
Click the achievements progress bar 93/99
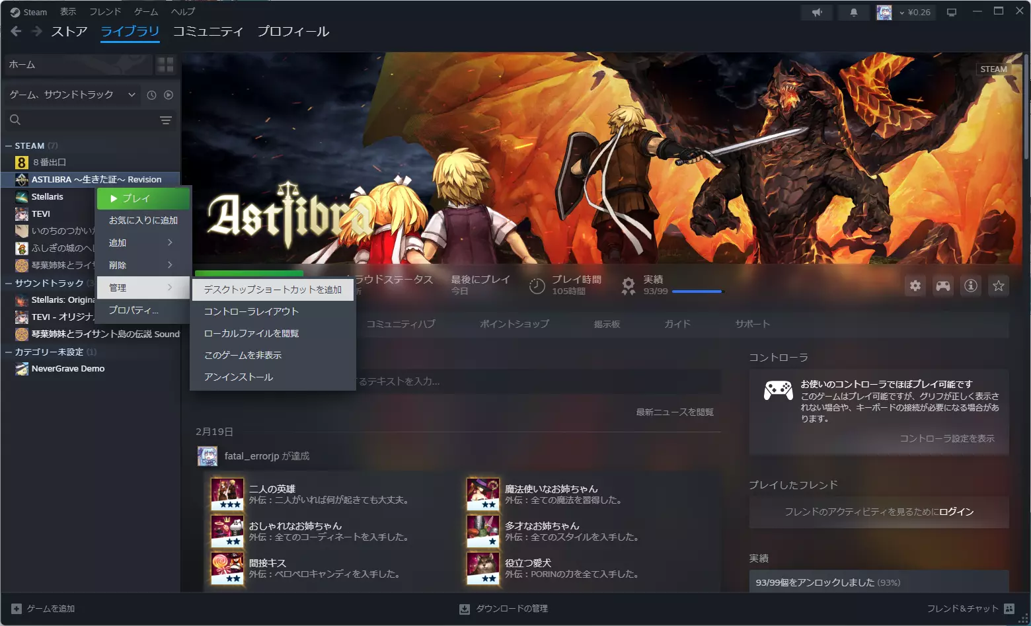(697, 292)
